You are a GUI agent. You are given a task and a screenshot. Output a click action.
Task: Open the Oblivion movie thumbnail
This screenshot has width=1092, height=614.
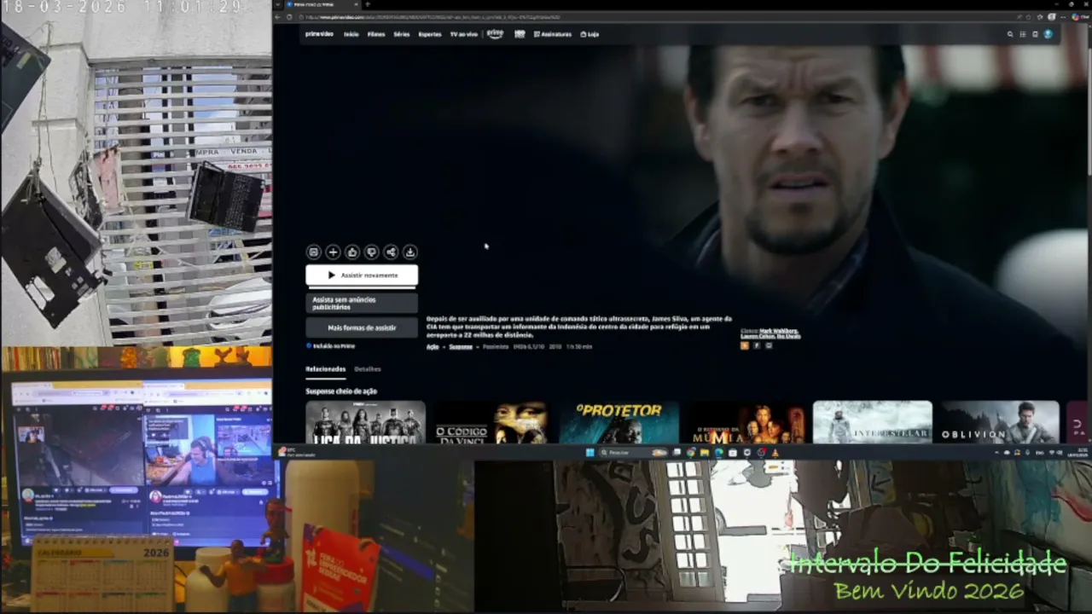[x=999, y=422]
